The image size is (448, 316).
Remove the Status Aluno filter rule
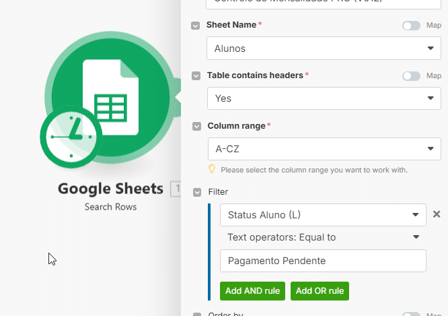pos(437,214)
